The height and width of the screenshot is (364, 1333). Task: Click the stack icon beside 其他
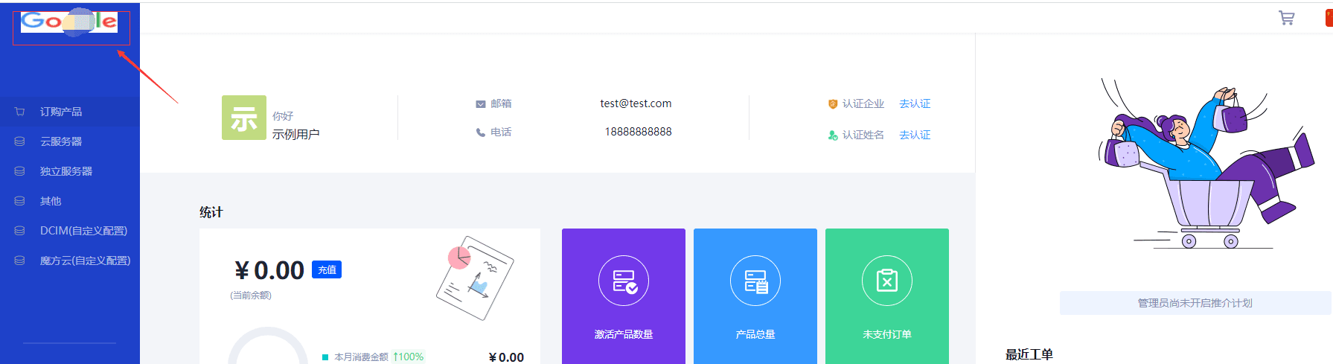pyautogui.click(x=20, y=201)
